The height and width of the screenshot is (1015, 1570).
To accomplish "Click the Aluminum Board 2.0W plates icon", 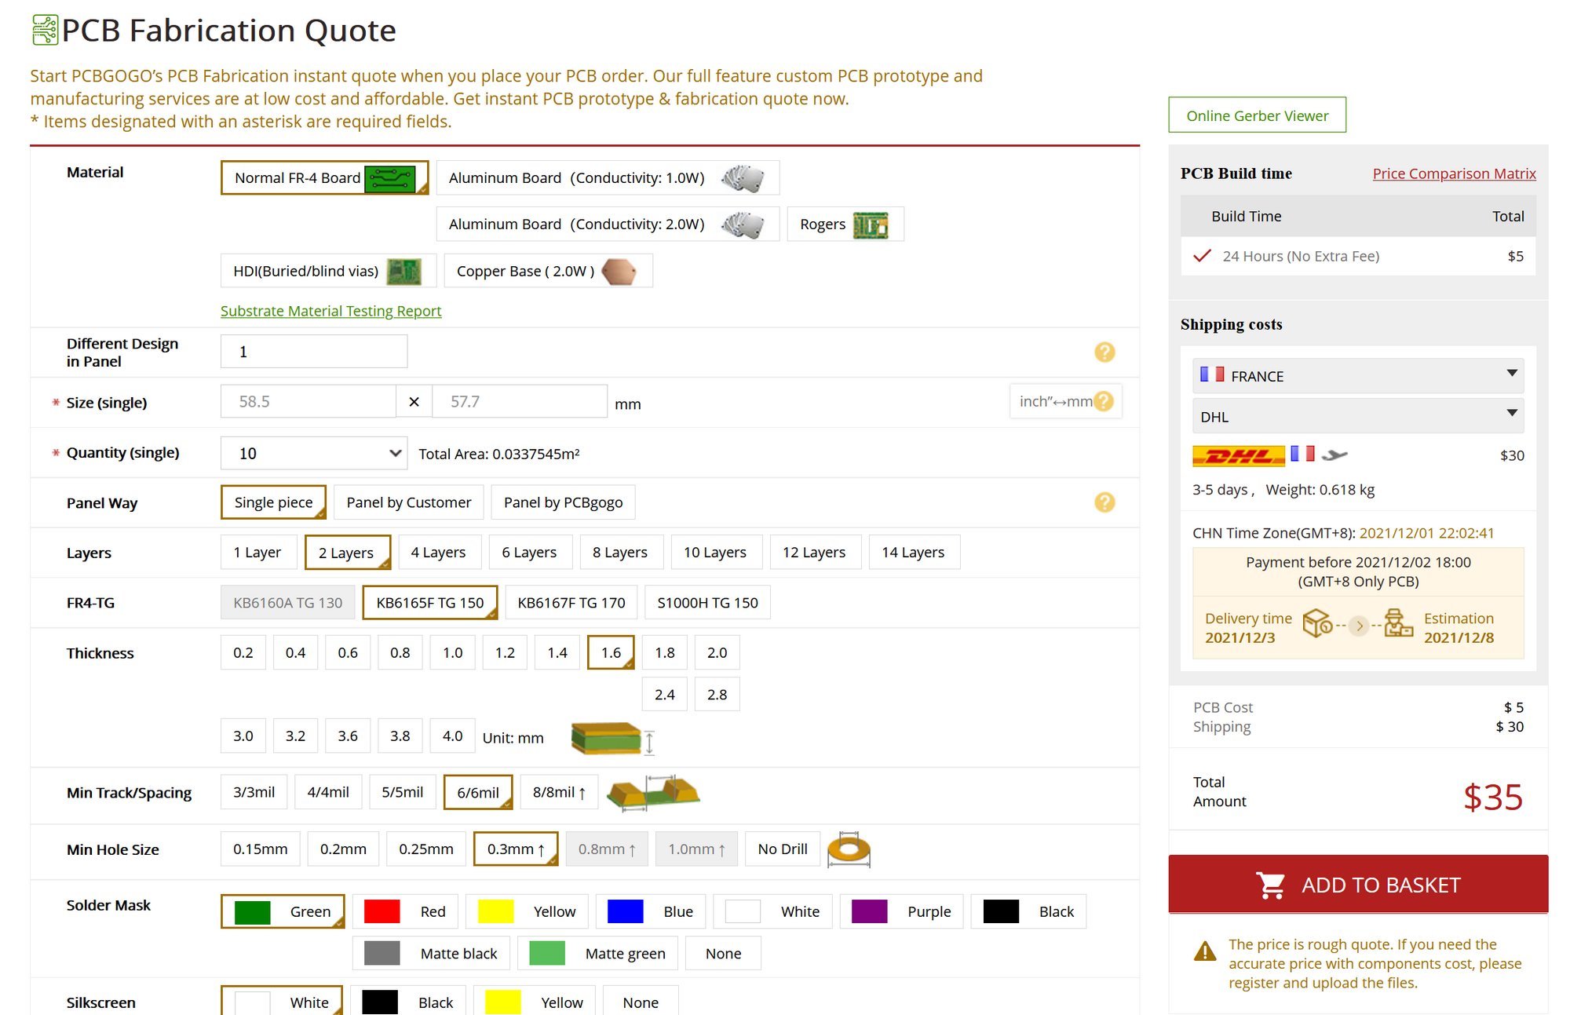I will point(743,225).
